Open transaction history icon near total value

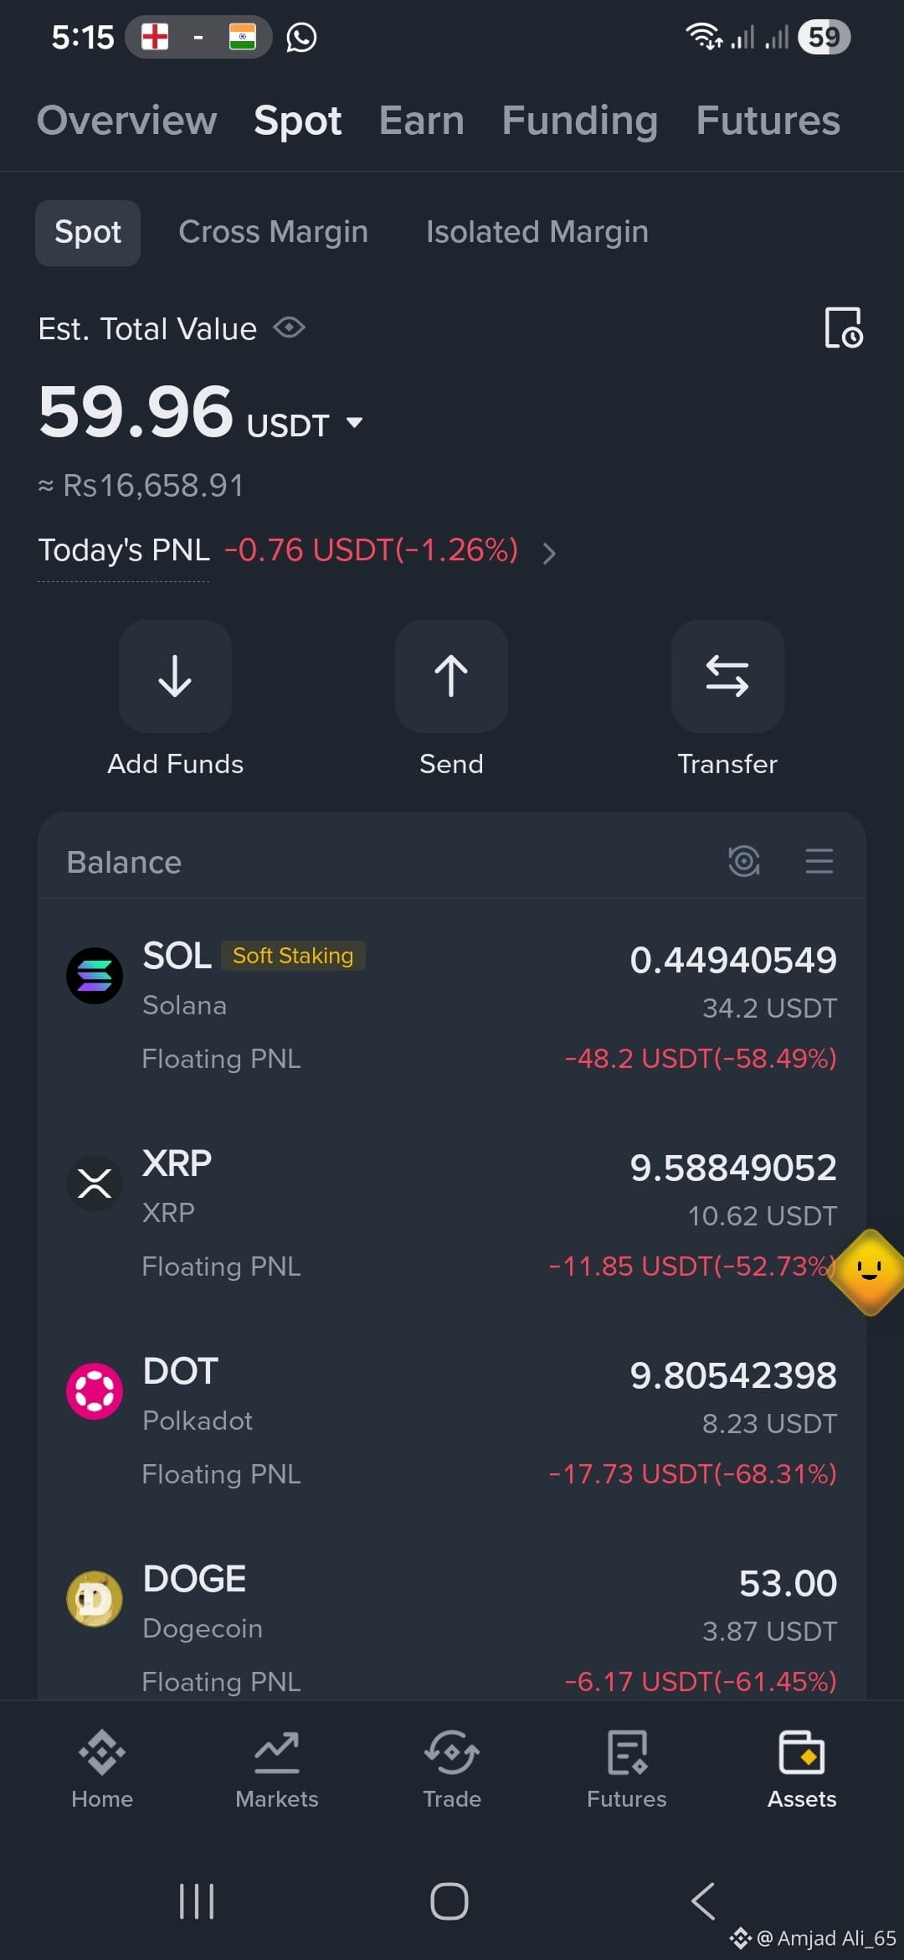(843, 328)
